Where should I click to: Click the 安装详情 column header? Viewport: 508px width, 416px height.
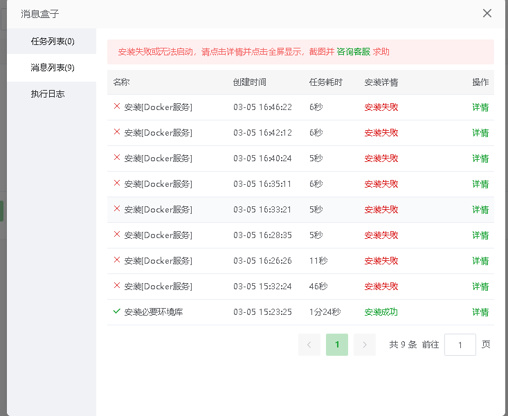click(381, 82)
